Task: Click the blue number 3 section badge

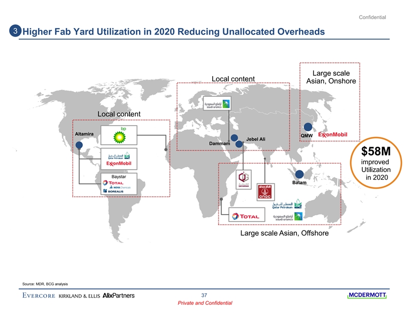Action: pos(16,31)
